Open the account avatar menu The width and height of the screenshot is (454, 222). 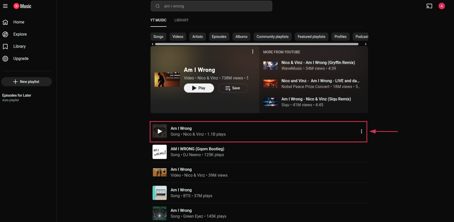(x=442, y=6)
